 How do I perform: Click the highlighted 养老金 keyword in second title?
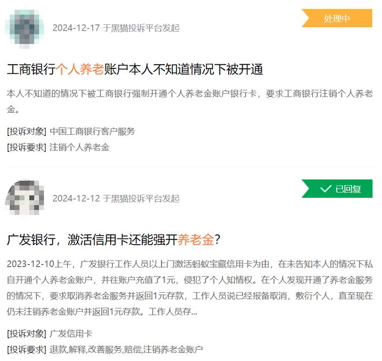click(196, 240)
